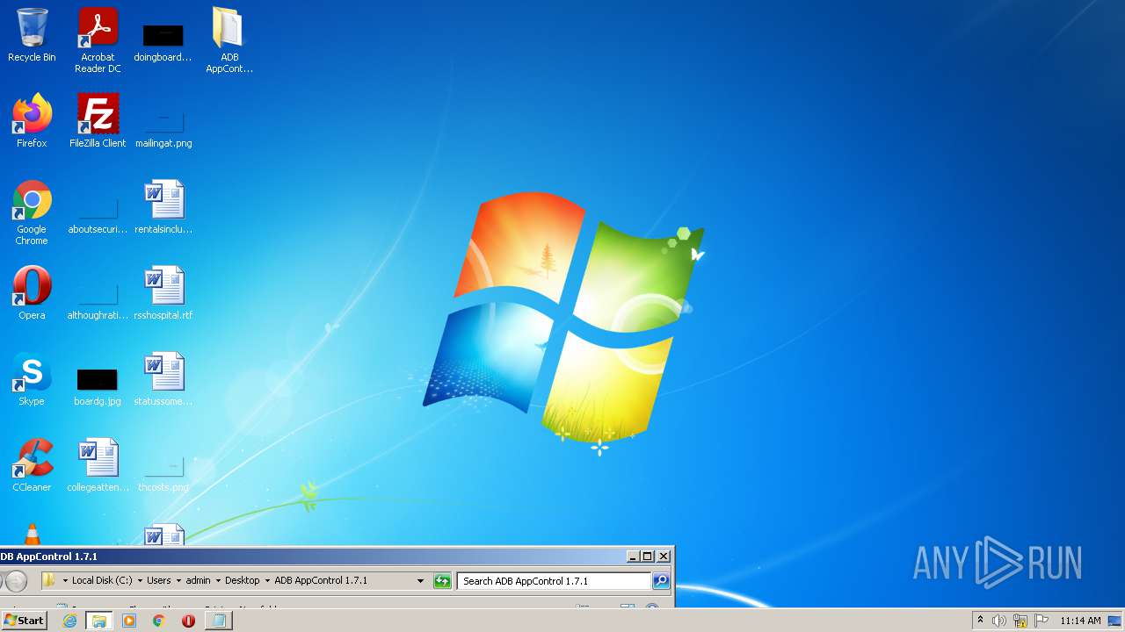This screenshot has width=1125, height=632.
Task: Open the Opera desktop shortcut
Action: (32, 293)
